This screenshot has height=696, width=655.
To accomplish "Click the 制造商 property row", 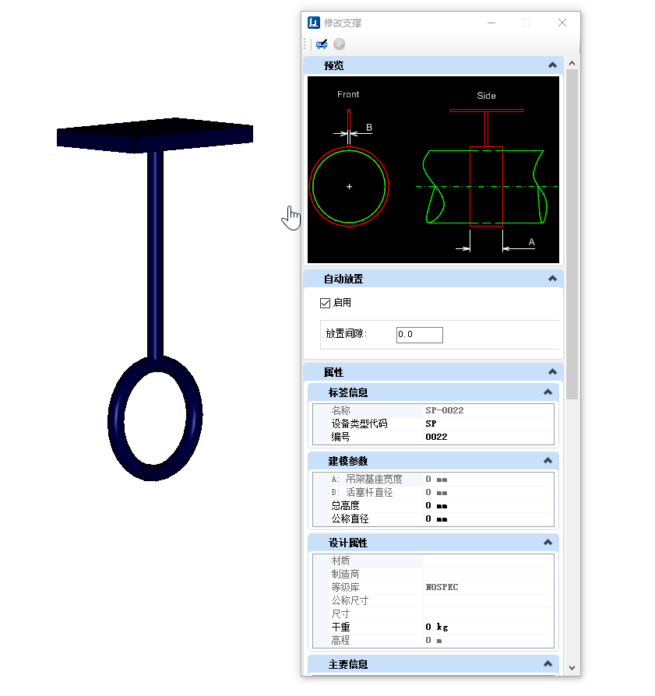I will click(433, 575).
